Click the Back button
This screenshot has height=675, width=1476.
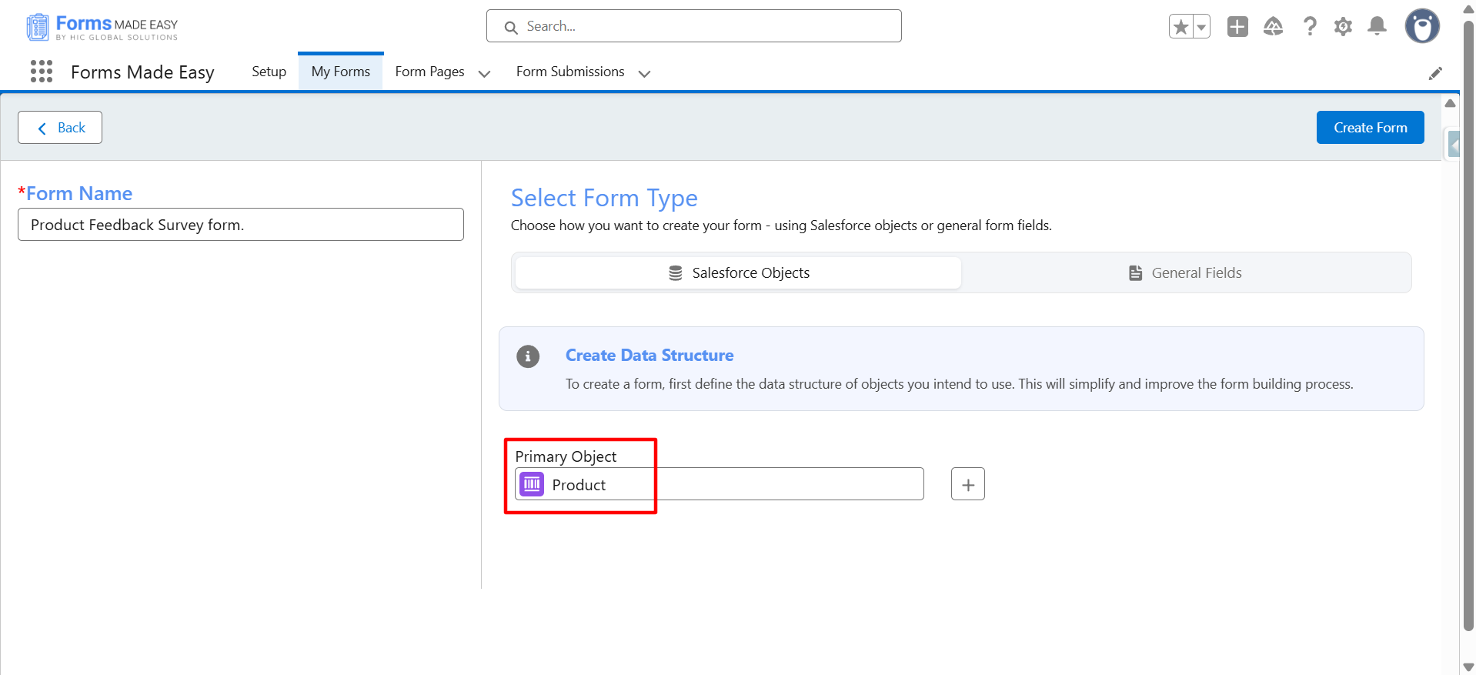point(60,128)
